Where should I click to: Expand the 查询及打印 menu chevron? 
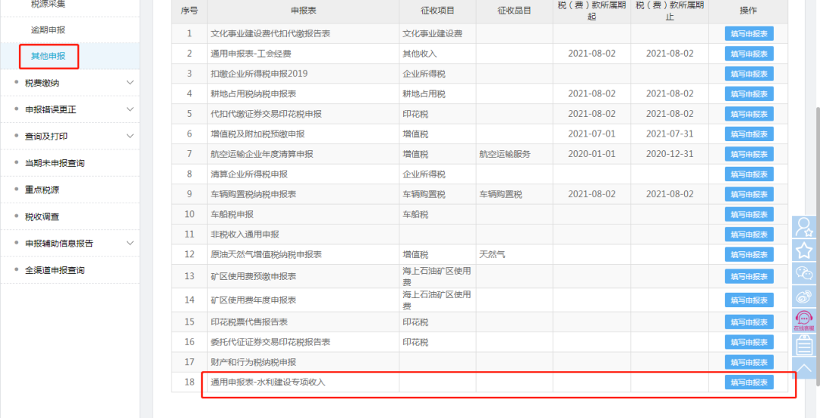(x=131, y=136)
